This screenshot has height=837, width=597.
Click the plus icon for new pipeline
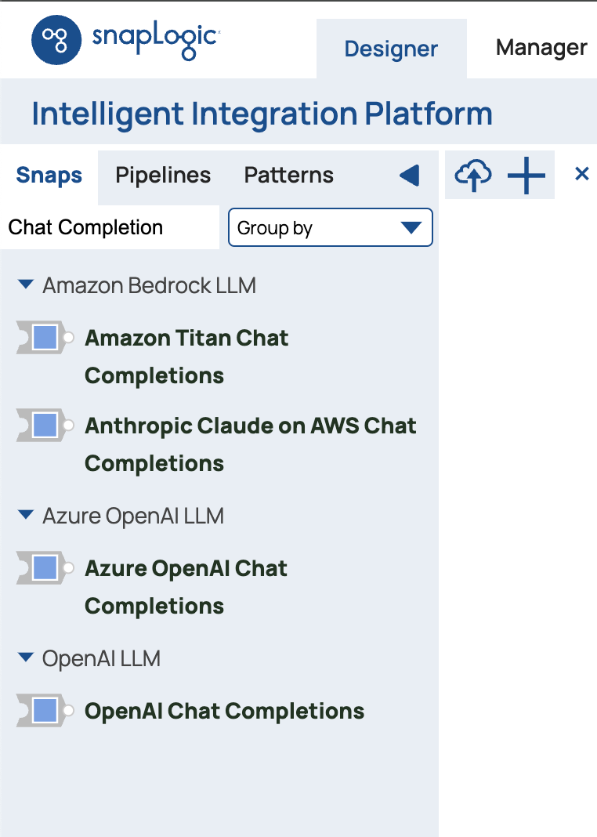pos(526,175)
